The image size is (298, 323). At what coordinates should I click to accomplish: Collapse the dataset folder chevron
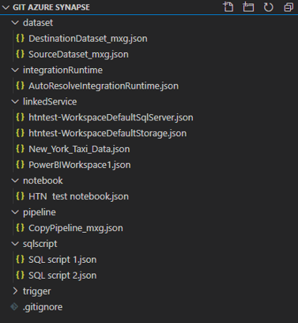15,23
